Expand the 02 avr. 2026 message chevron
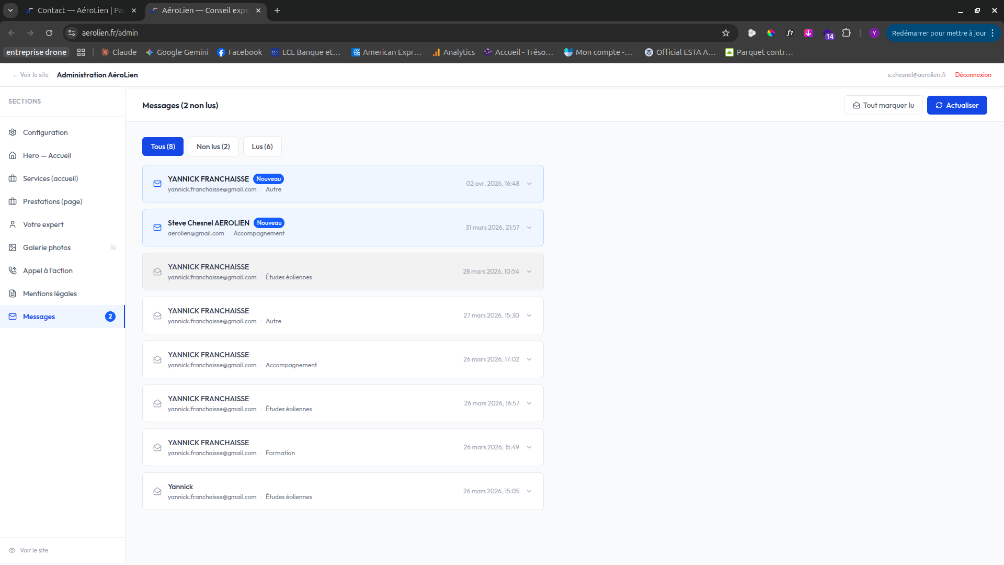1004x565 pixels. (x=529, y=184)
